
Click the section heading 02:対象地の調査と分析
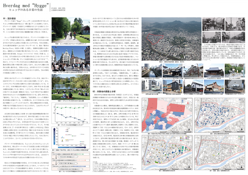104,91
